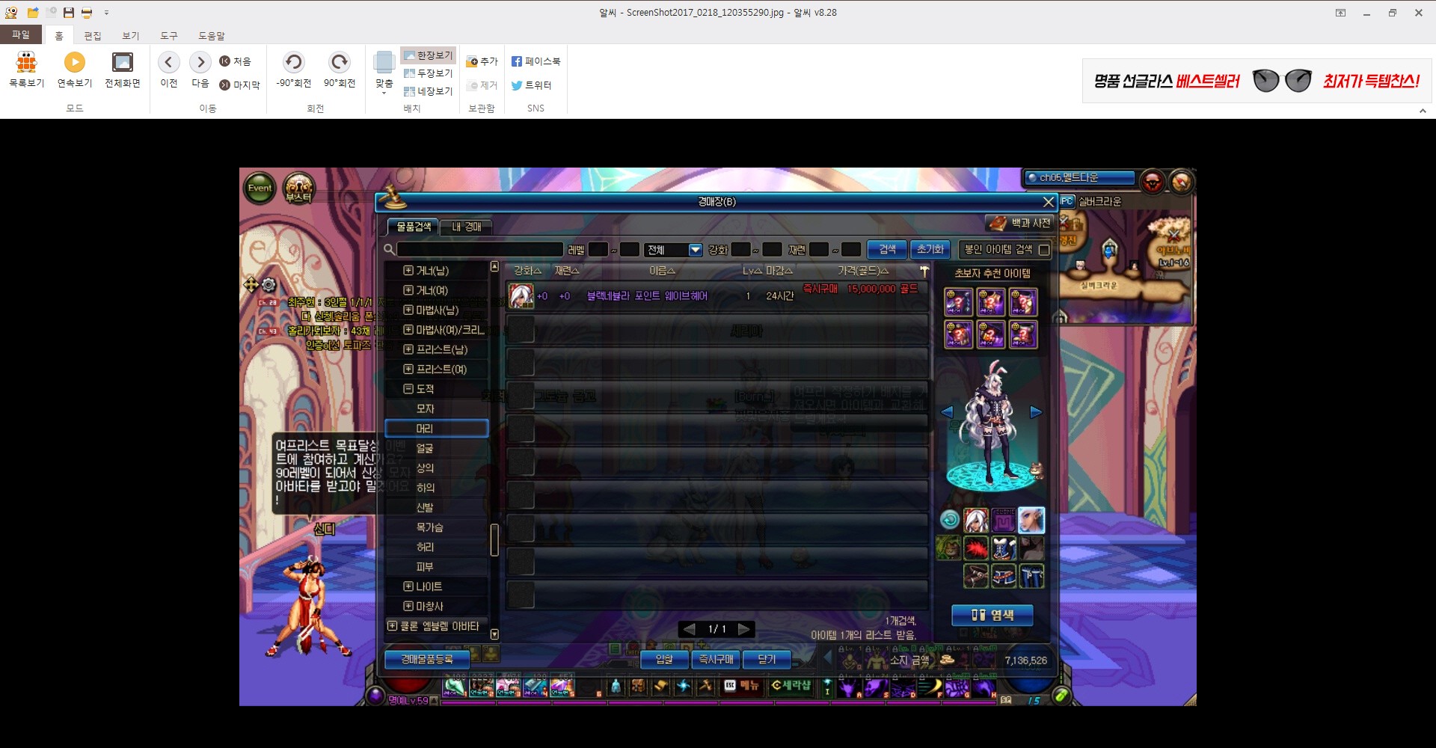Rotate image 90° clockwise
The height and width of the screenshot is (748, 1436).
click(340, 70)
